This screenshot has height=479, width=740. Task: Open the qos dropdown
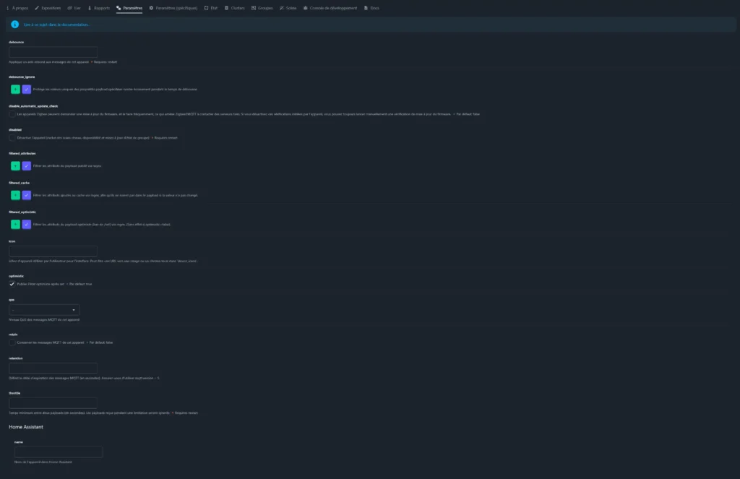click(x=44, y=310)
